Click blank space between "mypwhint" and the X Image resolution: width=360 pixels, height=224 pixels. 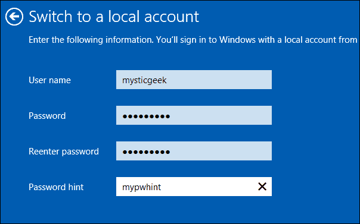[209, 187]
